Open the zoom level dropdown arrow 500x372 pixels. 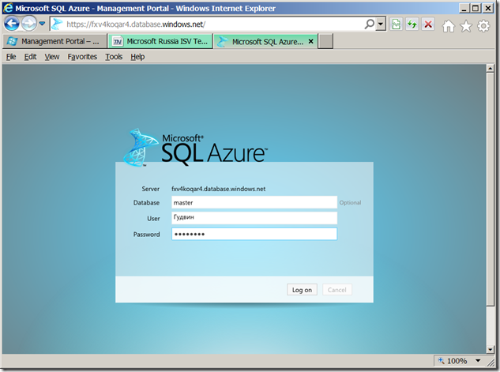click(478, 361)
